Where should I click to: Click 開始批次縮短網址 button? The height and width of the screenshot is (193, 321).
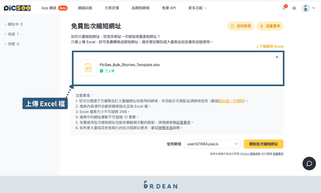click(264, 144)
